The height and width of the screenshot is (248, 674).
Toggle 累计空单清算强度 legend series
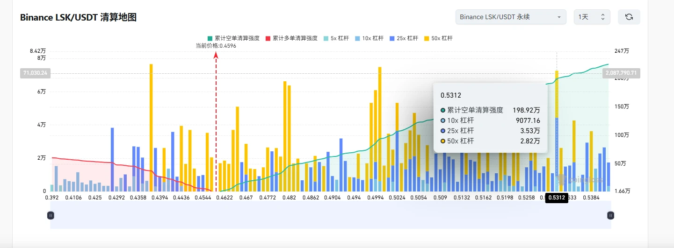point(233,38)
